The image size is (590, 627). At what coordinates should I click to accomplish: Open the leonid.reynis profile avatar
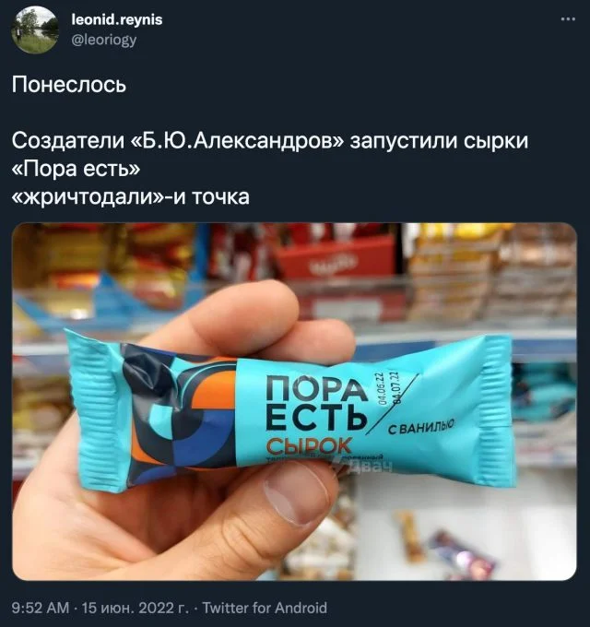pyautogui.click(x=35, y=30)
